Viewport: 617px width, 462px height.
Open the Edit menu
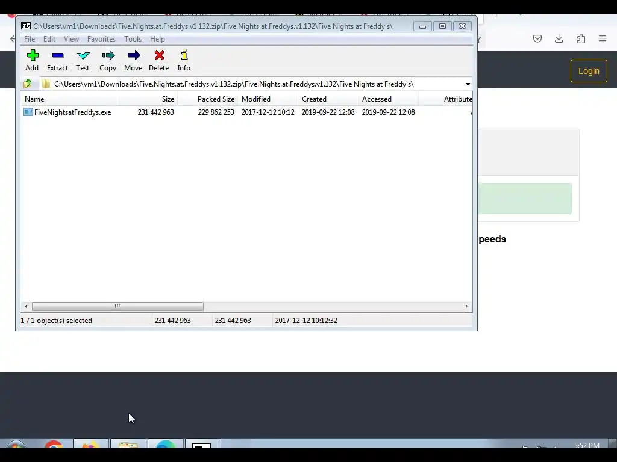coord(49,39)
